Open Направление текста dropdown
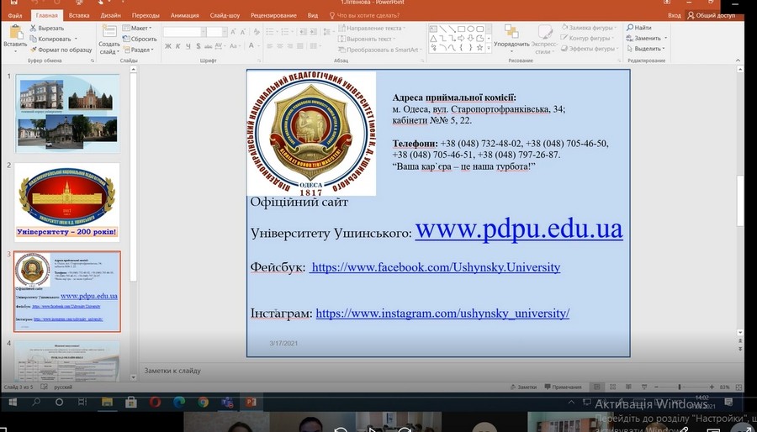757x432 pixels. pyautogui.click(x=372, y=28)
